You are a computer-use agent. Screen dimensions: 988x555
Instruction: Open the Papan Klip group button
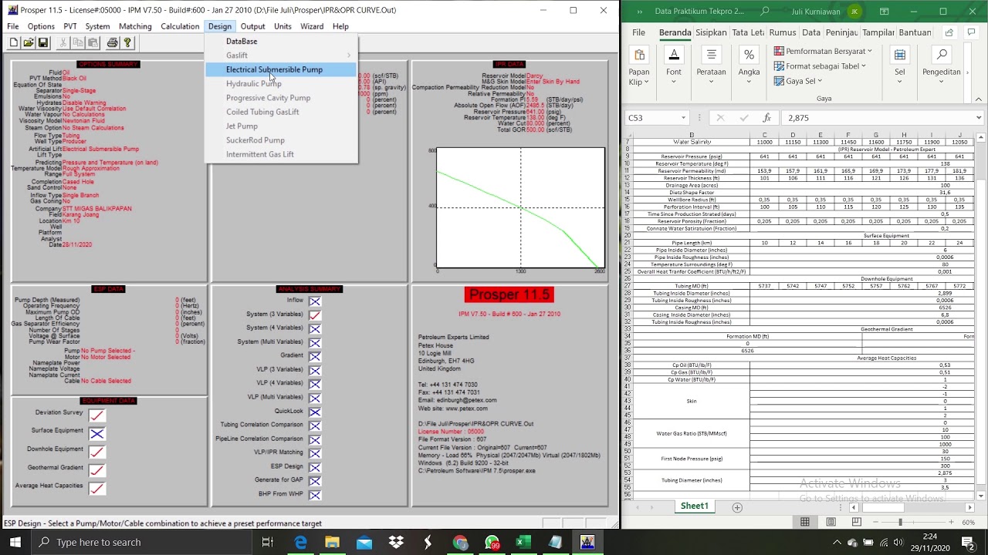click(x=639, y=67)
